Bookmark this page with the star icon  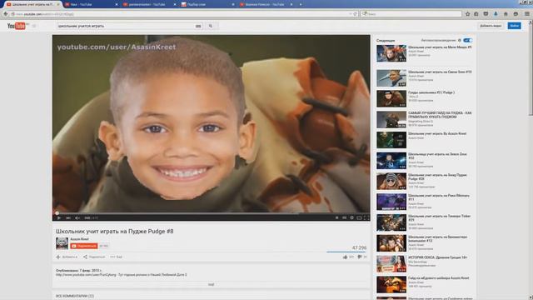[x=467, y=14]
